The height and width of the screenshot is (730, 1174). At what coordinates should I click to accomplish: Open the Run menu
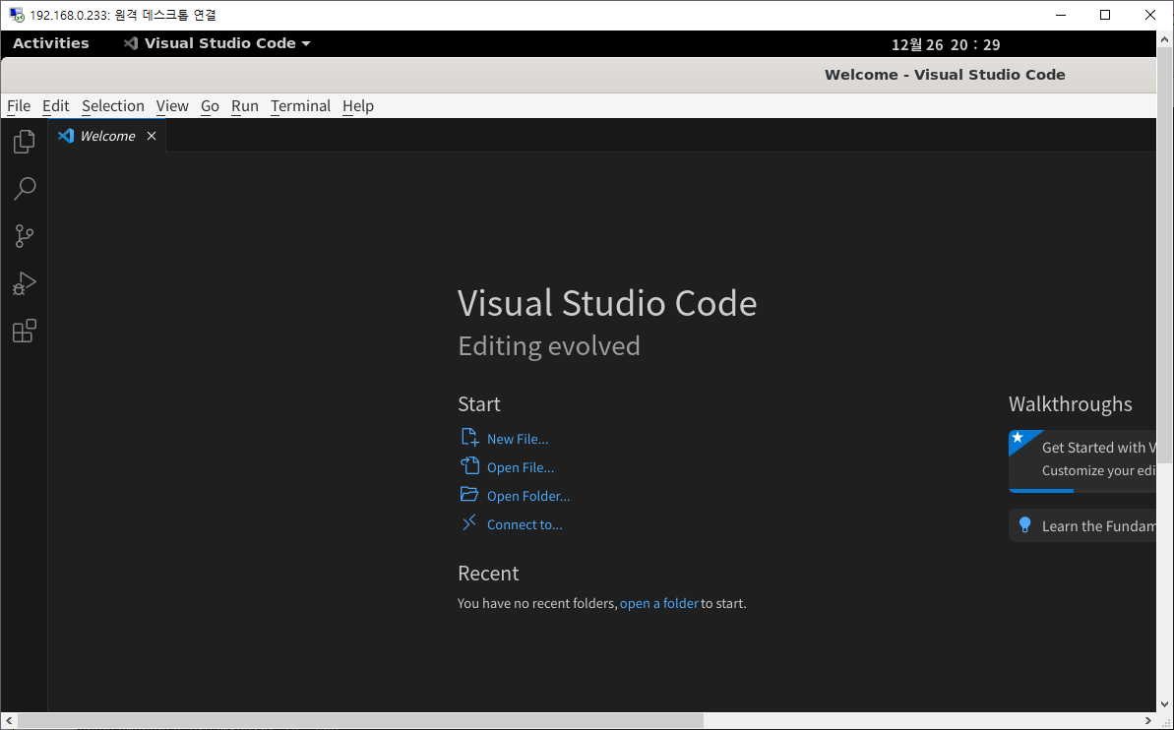pos(245,105)
